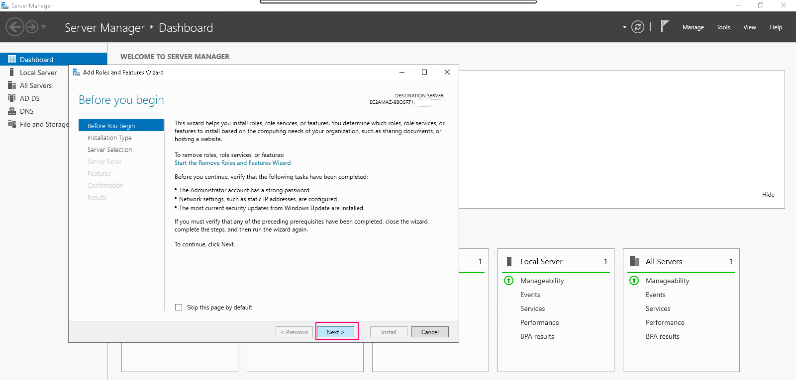796x380 pixels.
Task: Click Services in Local Server tile
Action: click(x=532, y=308)
